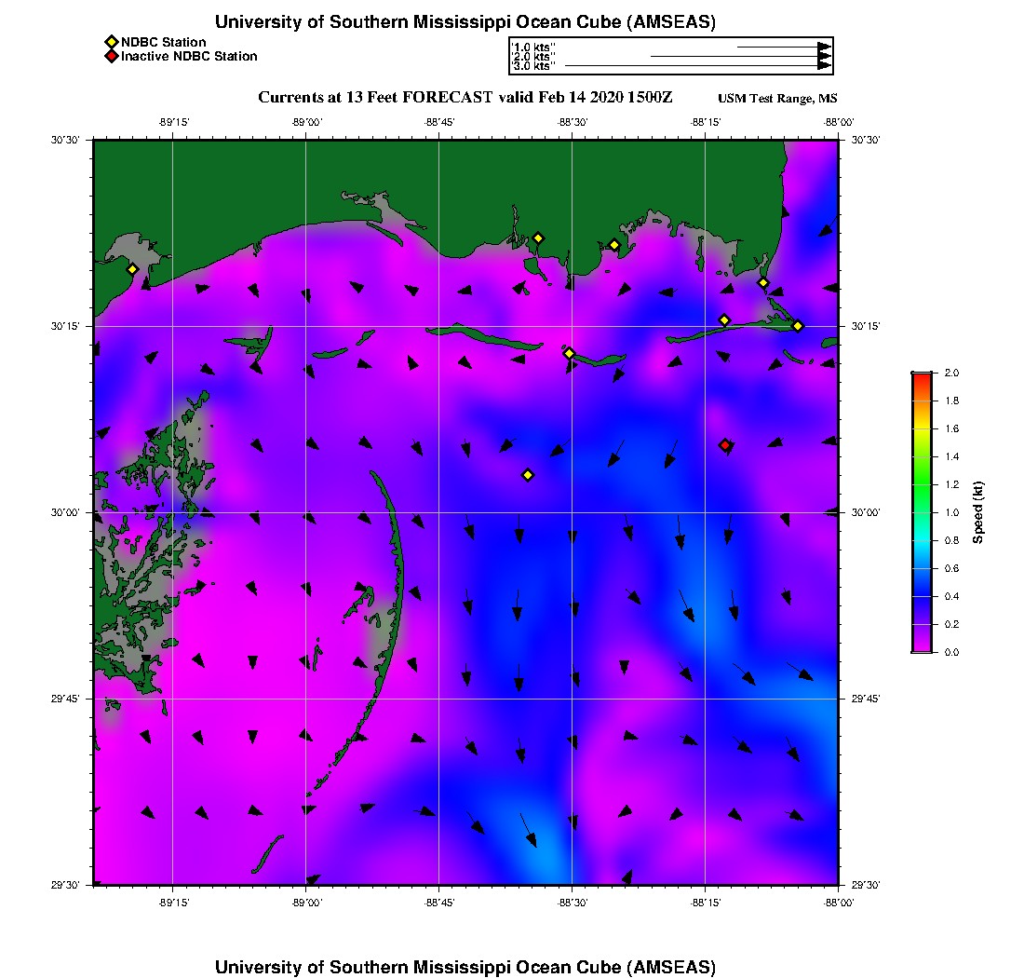This screenshot has height=978, width=1024.
Task: Click the bottom AMSEAS Ocean Cube footer title
Action: coord(465,967)
